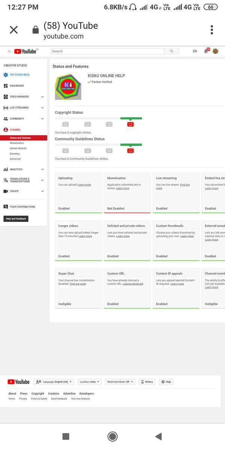Image resolution: width=225 pixels, height=450 pixels.
Task: Go to YouTube home via top logo
Action: [25, 51]
